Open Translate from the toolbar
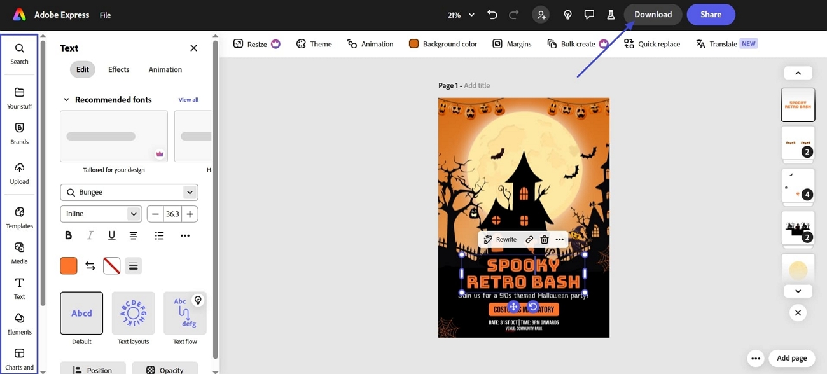Image resolution: width=827 pixels, height=374 pixels. click(x=722, y=43)
